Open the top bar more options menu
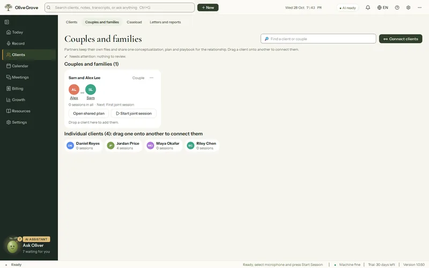 419,8
